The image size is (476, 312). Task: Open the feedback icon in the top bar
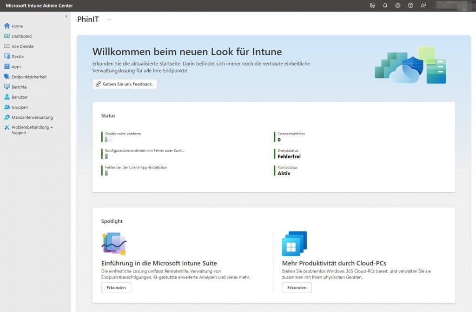[x=423, y=5]
